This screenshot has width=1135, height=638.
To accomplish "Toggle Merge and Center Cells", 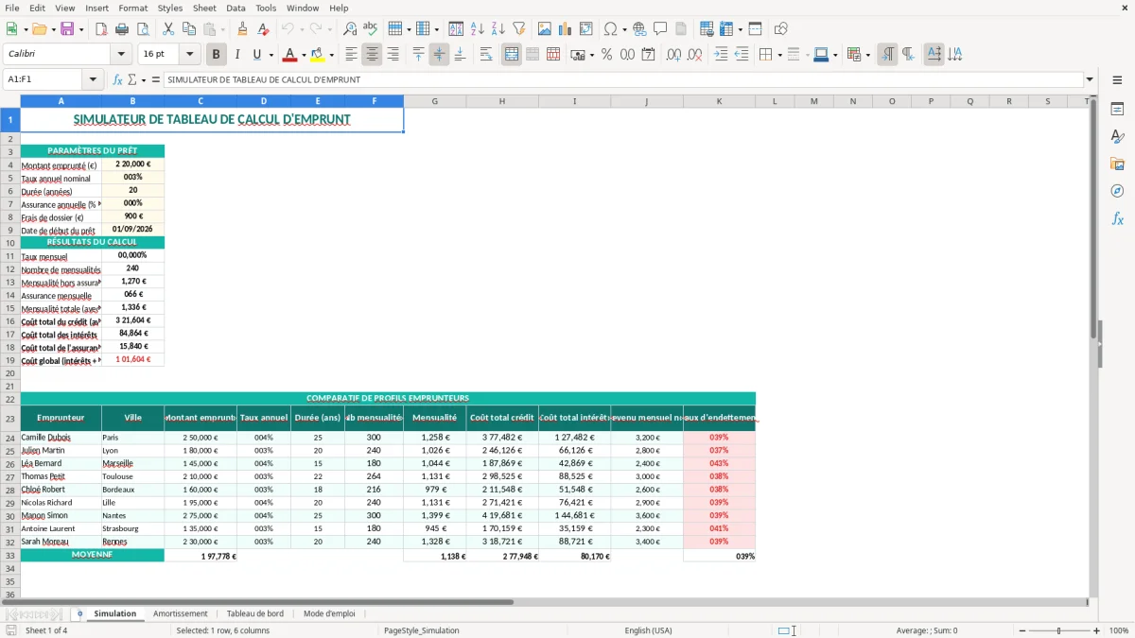I will tap(512, 55).
